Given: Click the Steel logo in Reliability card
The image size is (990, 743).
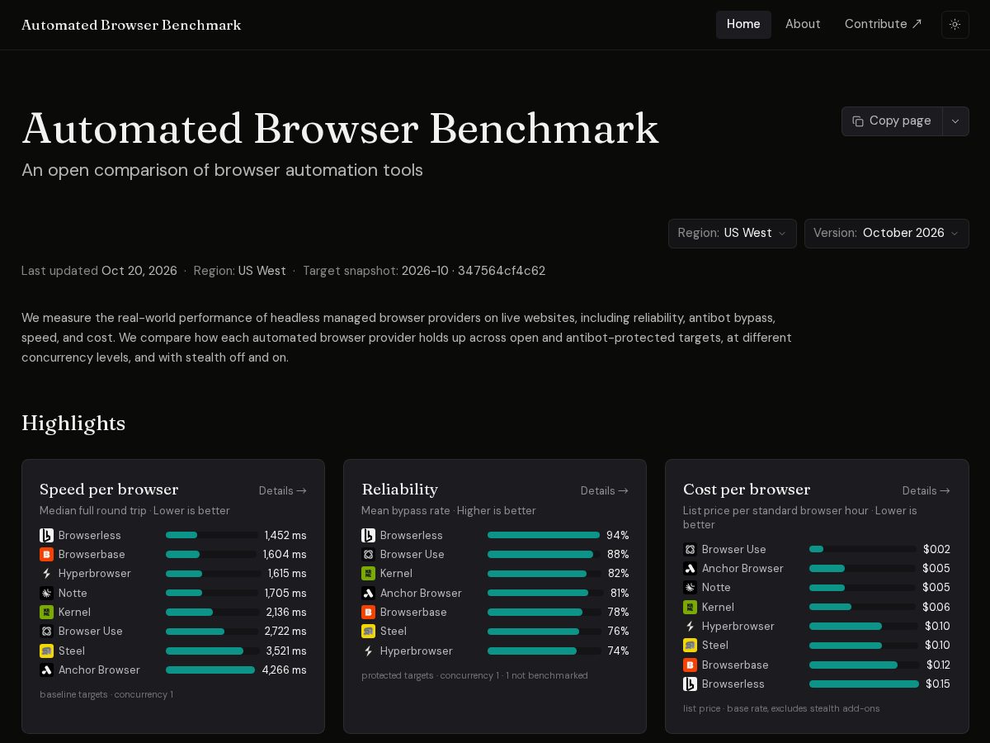Looking at the screenshot, I should 369,632.
